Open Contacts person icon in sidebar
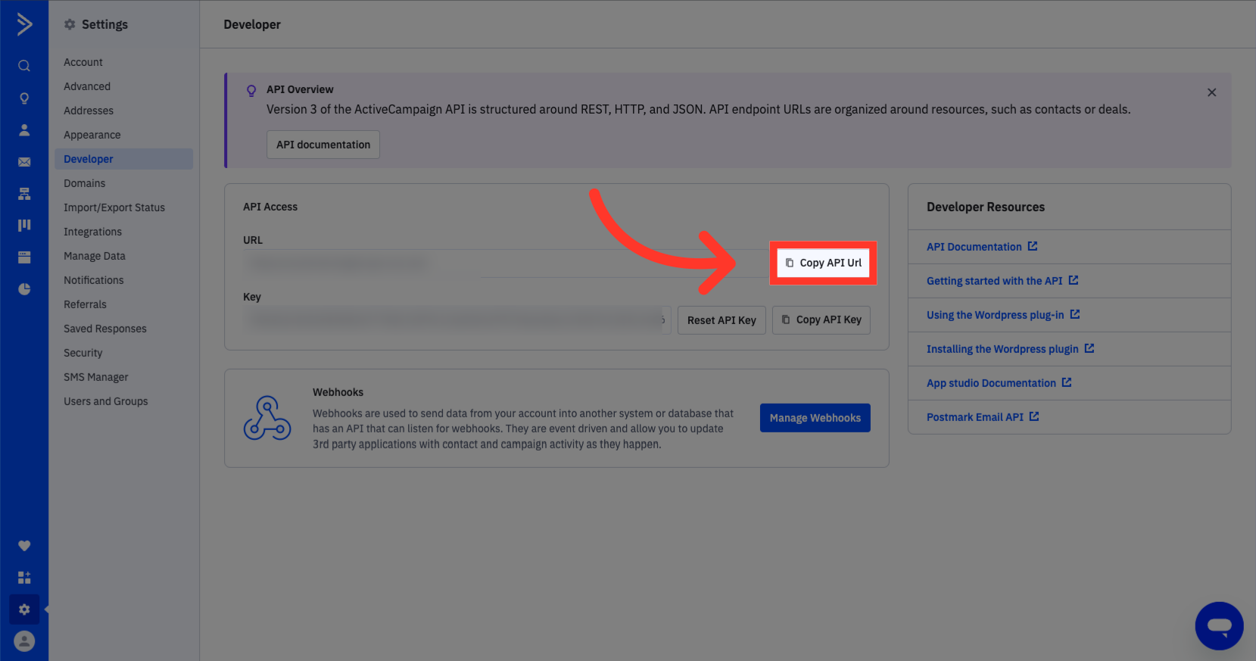The height and width of the screenshot is (661, 1256). coord(24,130)
